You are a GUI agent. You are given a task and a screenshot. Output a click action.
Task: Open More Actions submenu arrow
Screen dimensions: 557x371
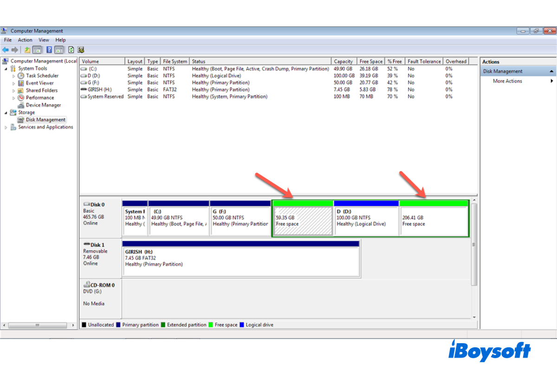[551, 81]
